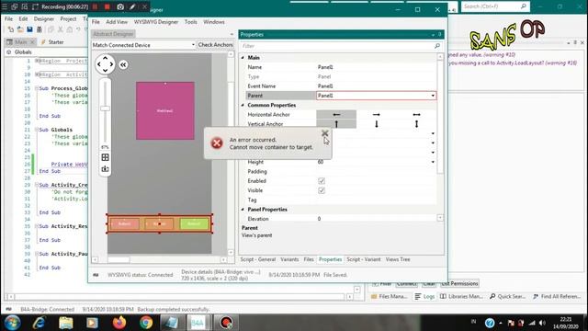Open the Libraries Manager tab
This screenshot has width=588, height=331.
(x=461, y=296)
